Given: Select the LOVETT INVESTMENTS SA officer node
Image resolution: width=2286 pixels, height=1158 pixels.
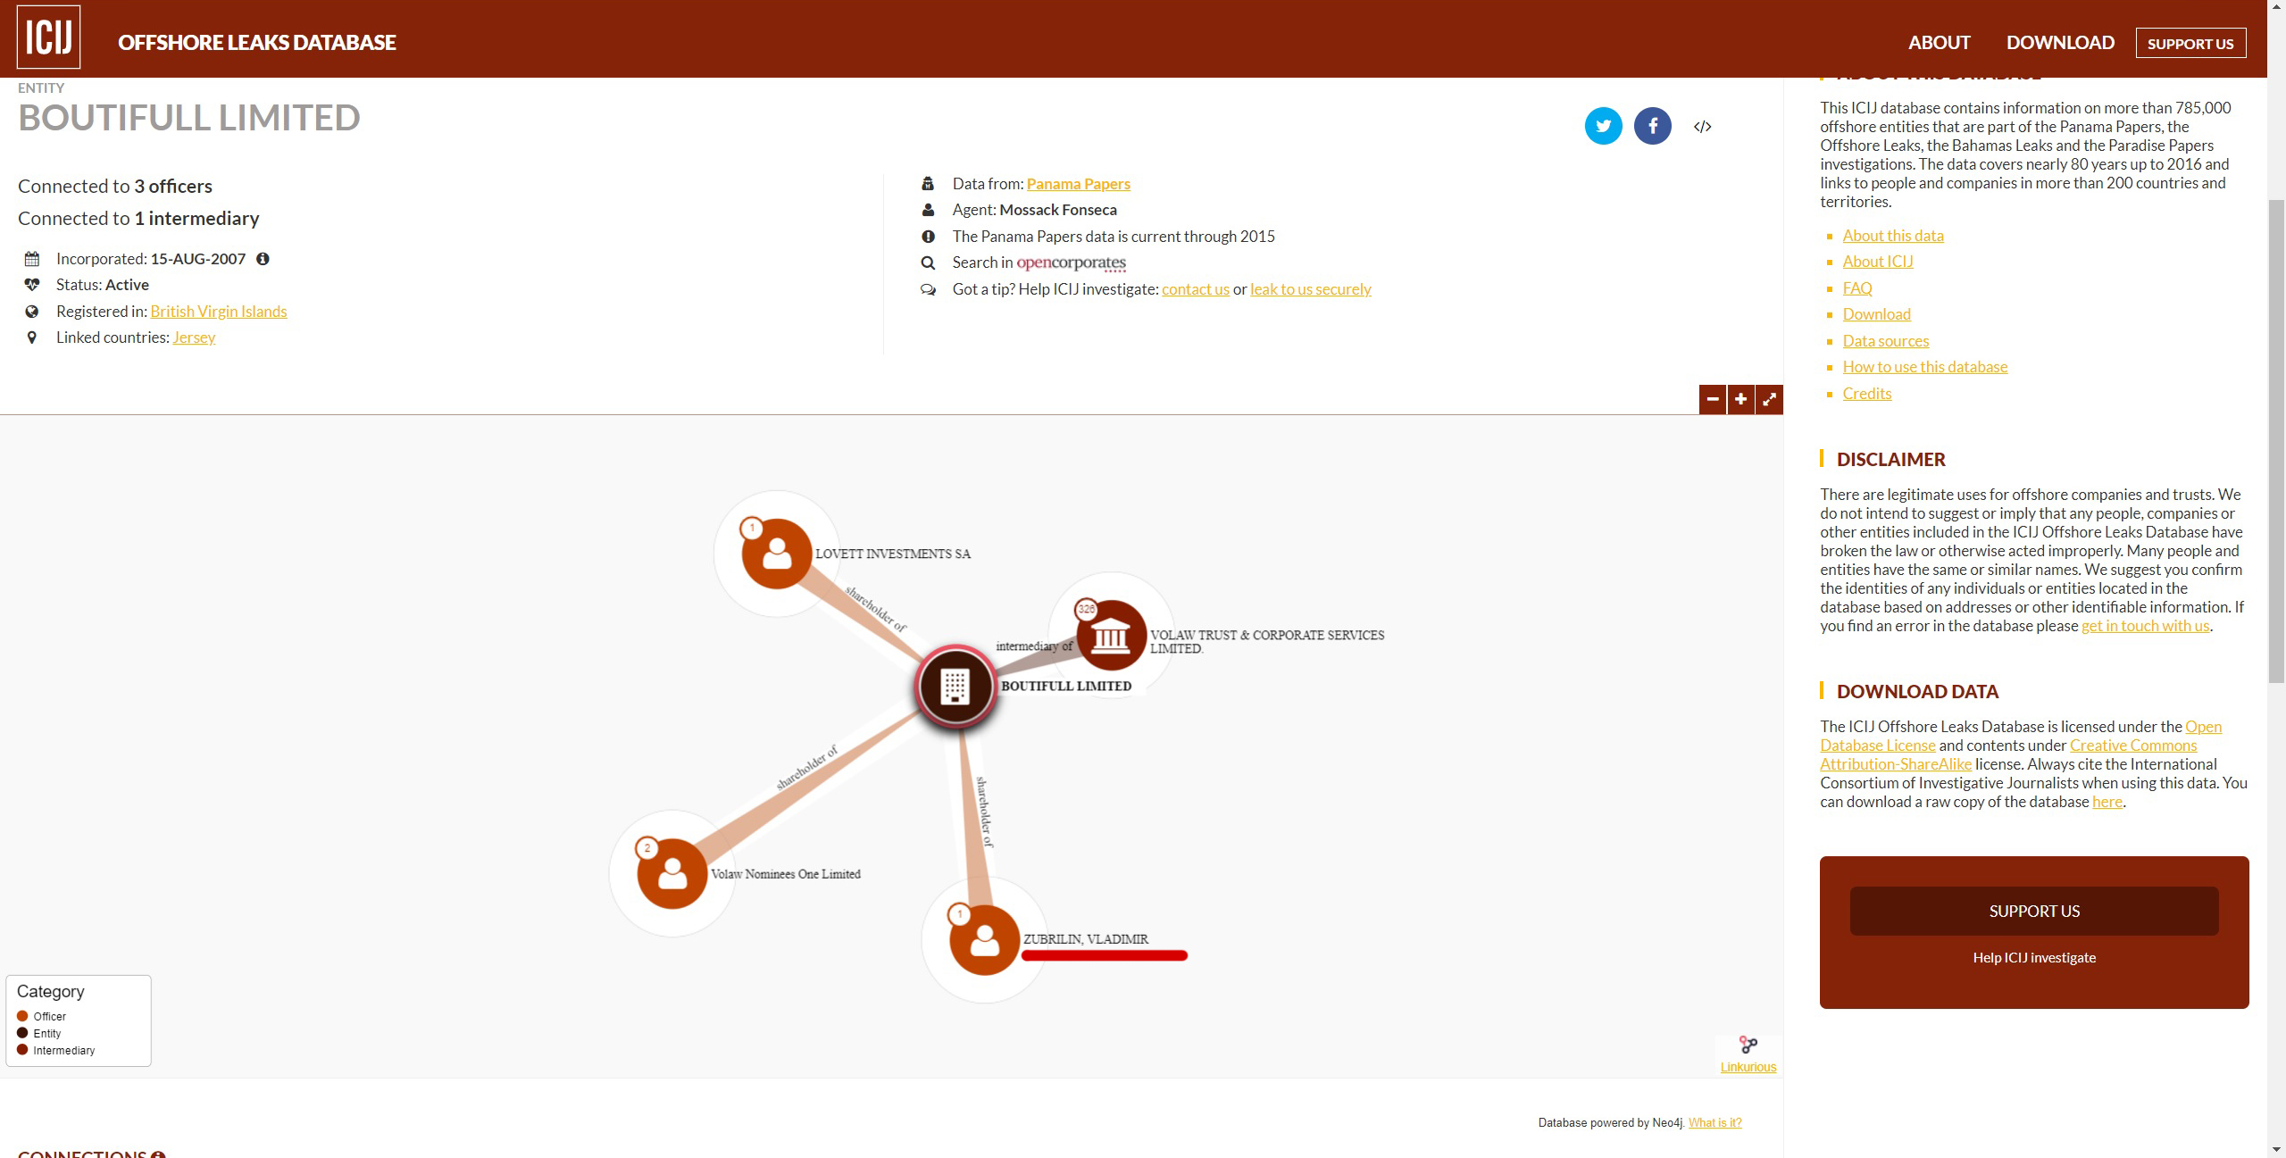Looking at the screenshot, I should (x=776, y=554).
